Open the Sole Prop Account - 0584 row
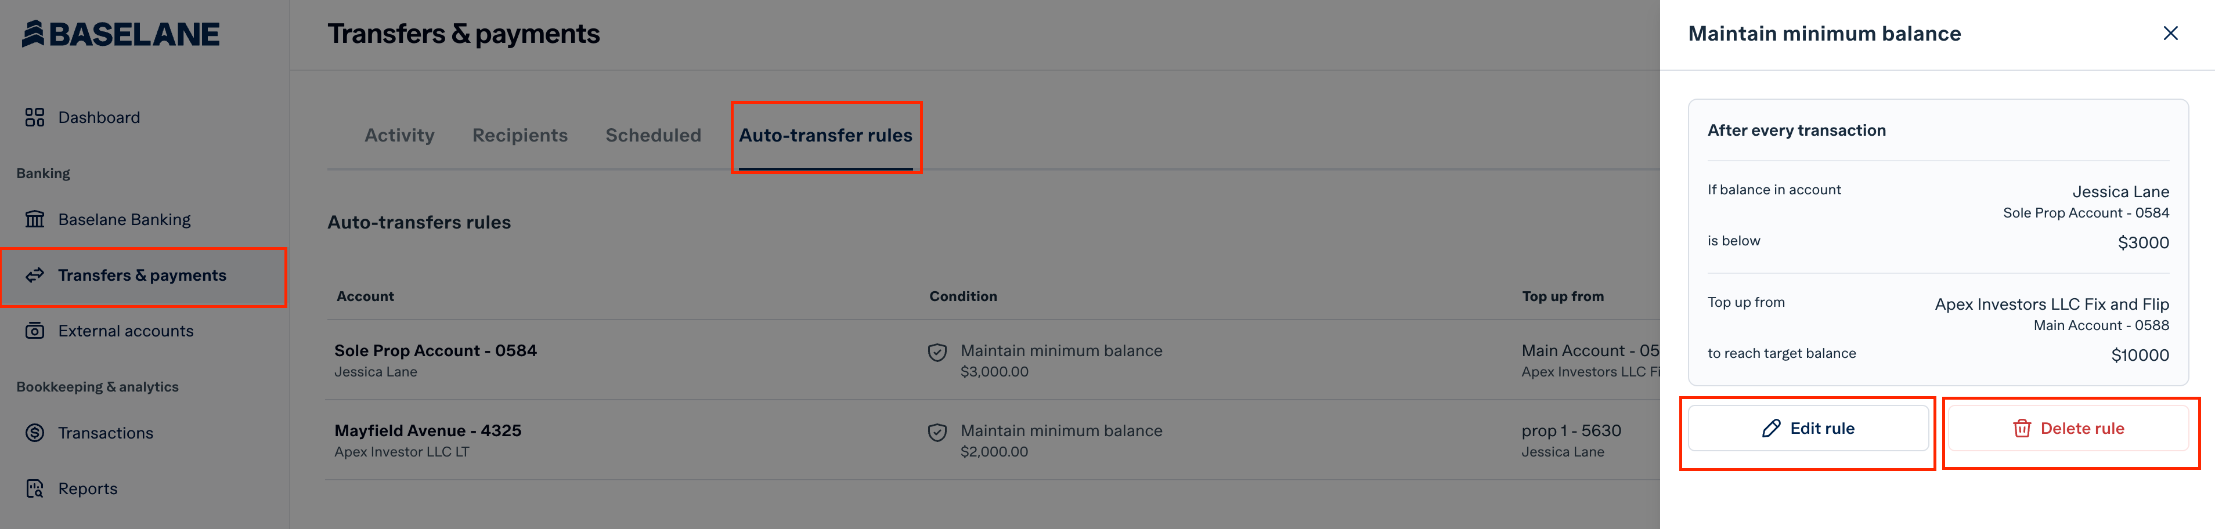The image size is (2215, 529). (x=993, y=361)
